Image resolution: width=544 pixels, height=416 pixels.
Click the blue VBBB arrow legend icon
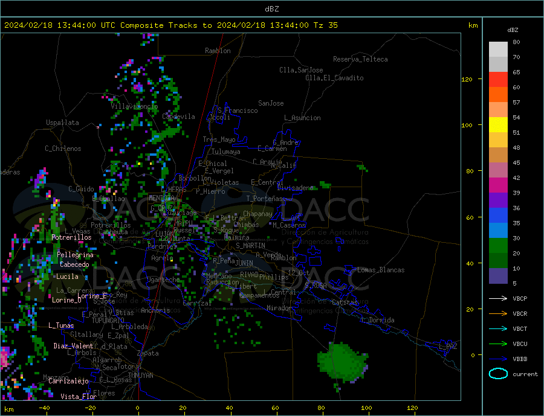point(498,359)
